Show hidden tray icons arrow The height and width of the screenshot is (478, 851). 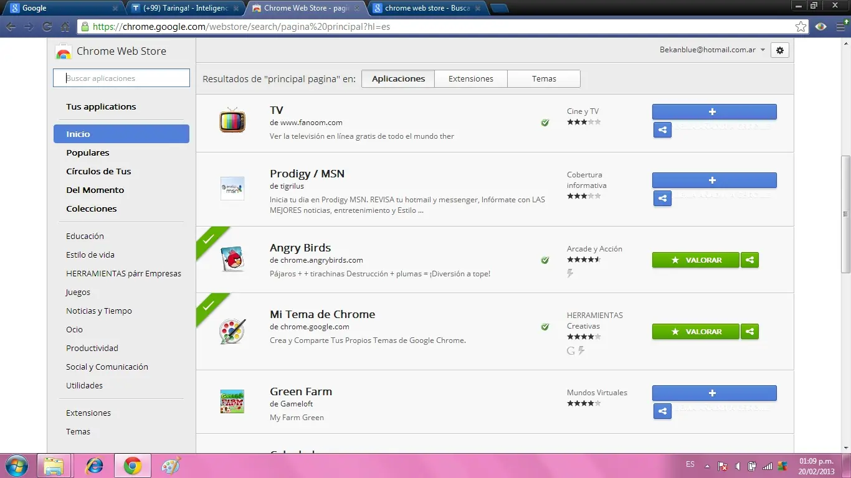click(707, 466)
